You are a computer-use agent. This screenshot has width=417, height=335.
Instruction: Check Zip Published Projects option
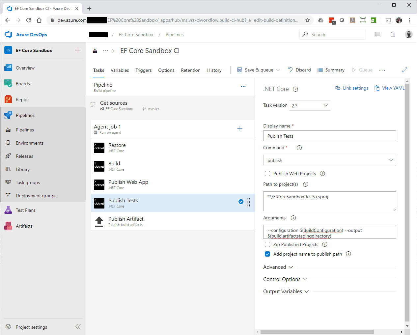tap(267, 244)
